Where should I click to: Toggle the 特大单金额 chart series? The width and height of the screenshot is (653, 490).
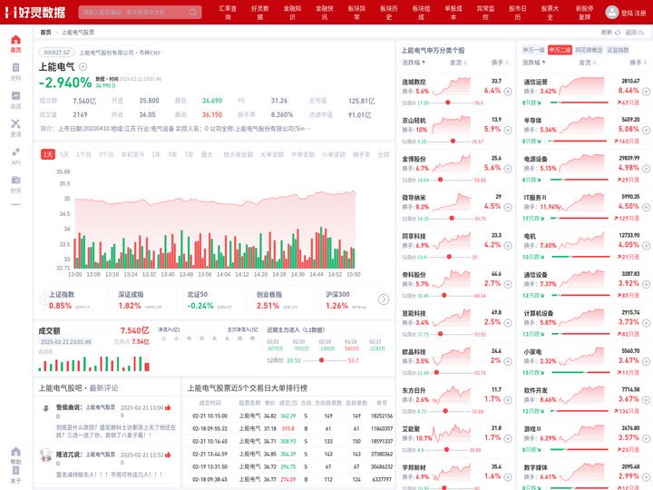(x=239, y=154)
